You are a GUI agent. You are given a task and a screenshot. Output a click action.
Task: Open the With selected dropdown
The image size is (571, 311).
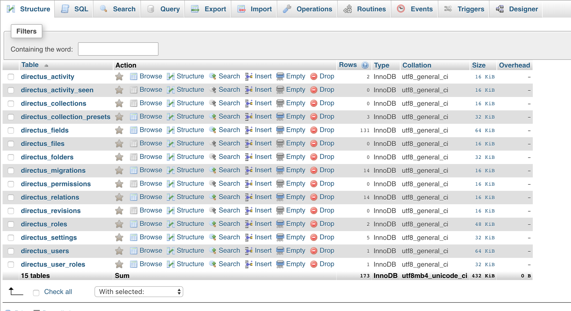pos(139,292)
